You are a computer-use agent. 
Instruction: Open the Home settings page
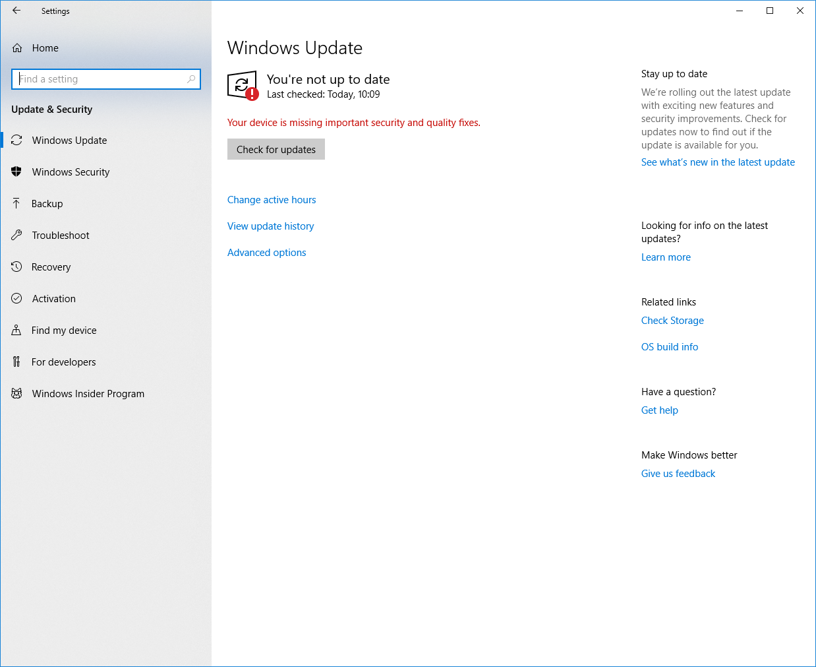tap(106, 48)
